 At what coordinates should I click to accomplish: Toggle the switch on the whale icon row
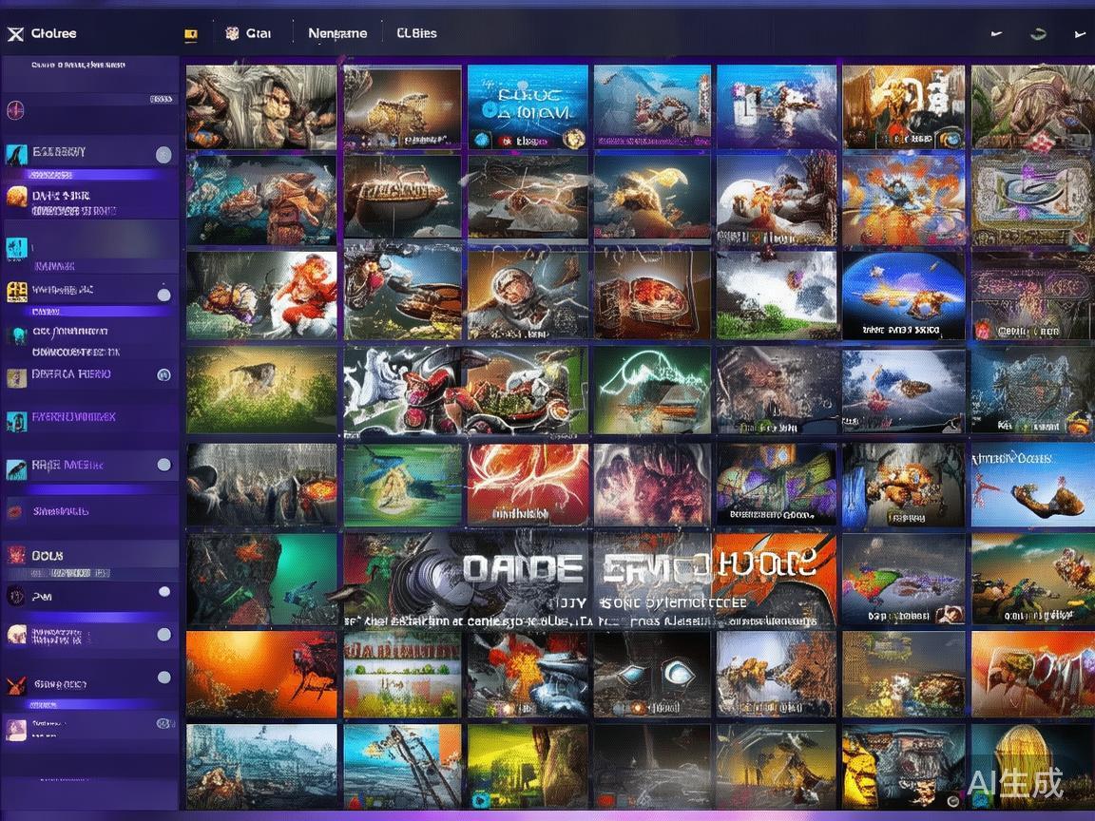click(163, 155)
